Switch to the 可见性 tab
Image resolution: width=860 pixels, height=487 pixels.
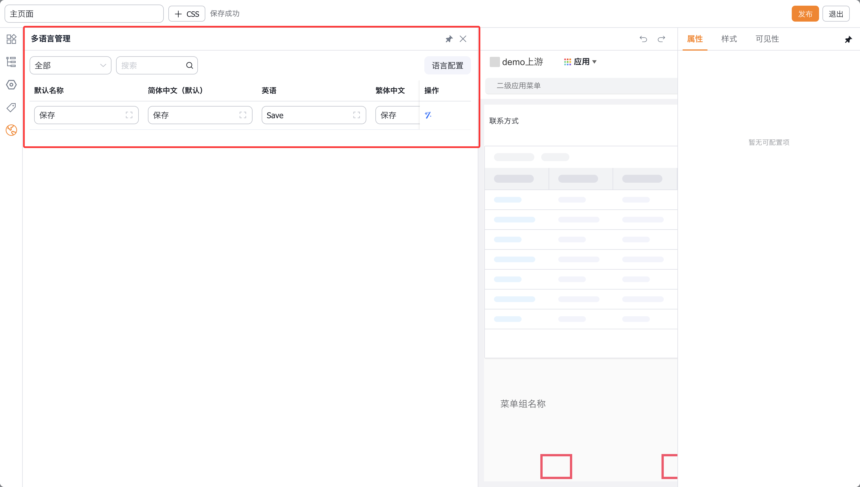coord(767,39)
